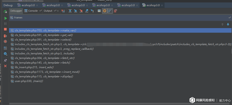Click Run to Cursor icon
This screenshot has height=105, width=232.
pos(92,11)
